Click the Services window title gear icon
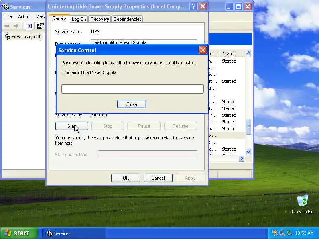 click(x=6, y=7)
